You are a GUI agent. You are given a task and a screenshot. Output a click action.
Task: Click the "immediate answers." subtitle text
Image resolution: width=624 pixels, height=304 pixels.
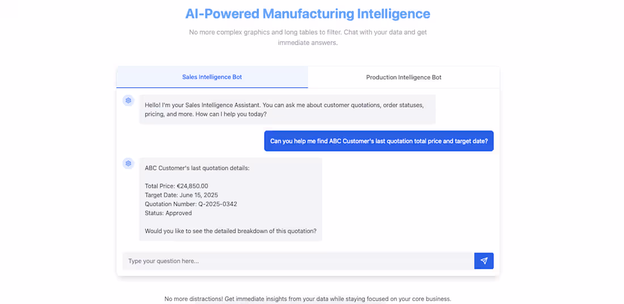307,43
